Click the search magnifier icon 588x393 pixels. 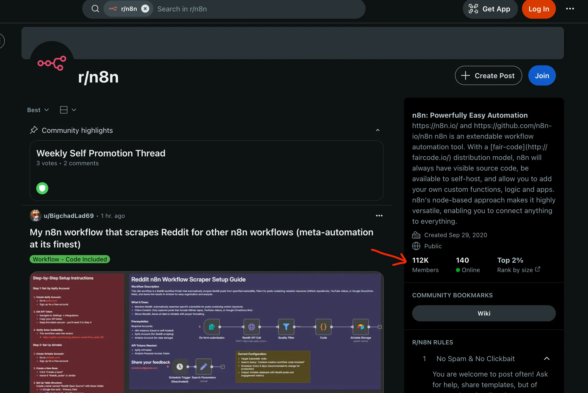(x=95, y=9)
